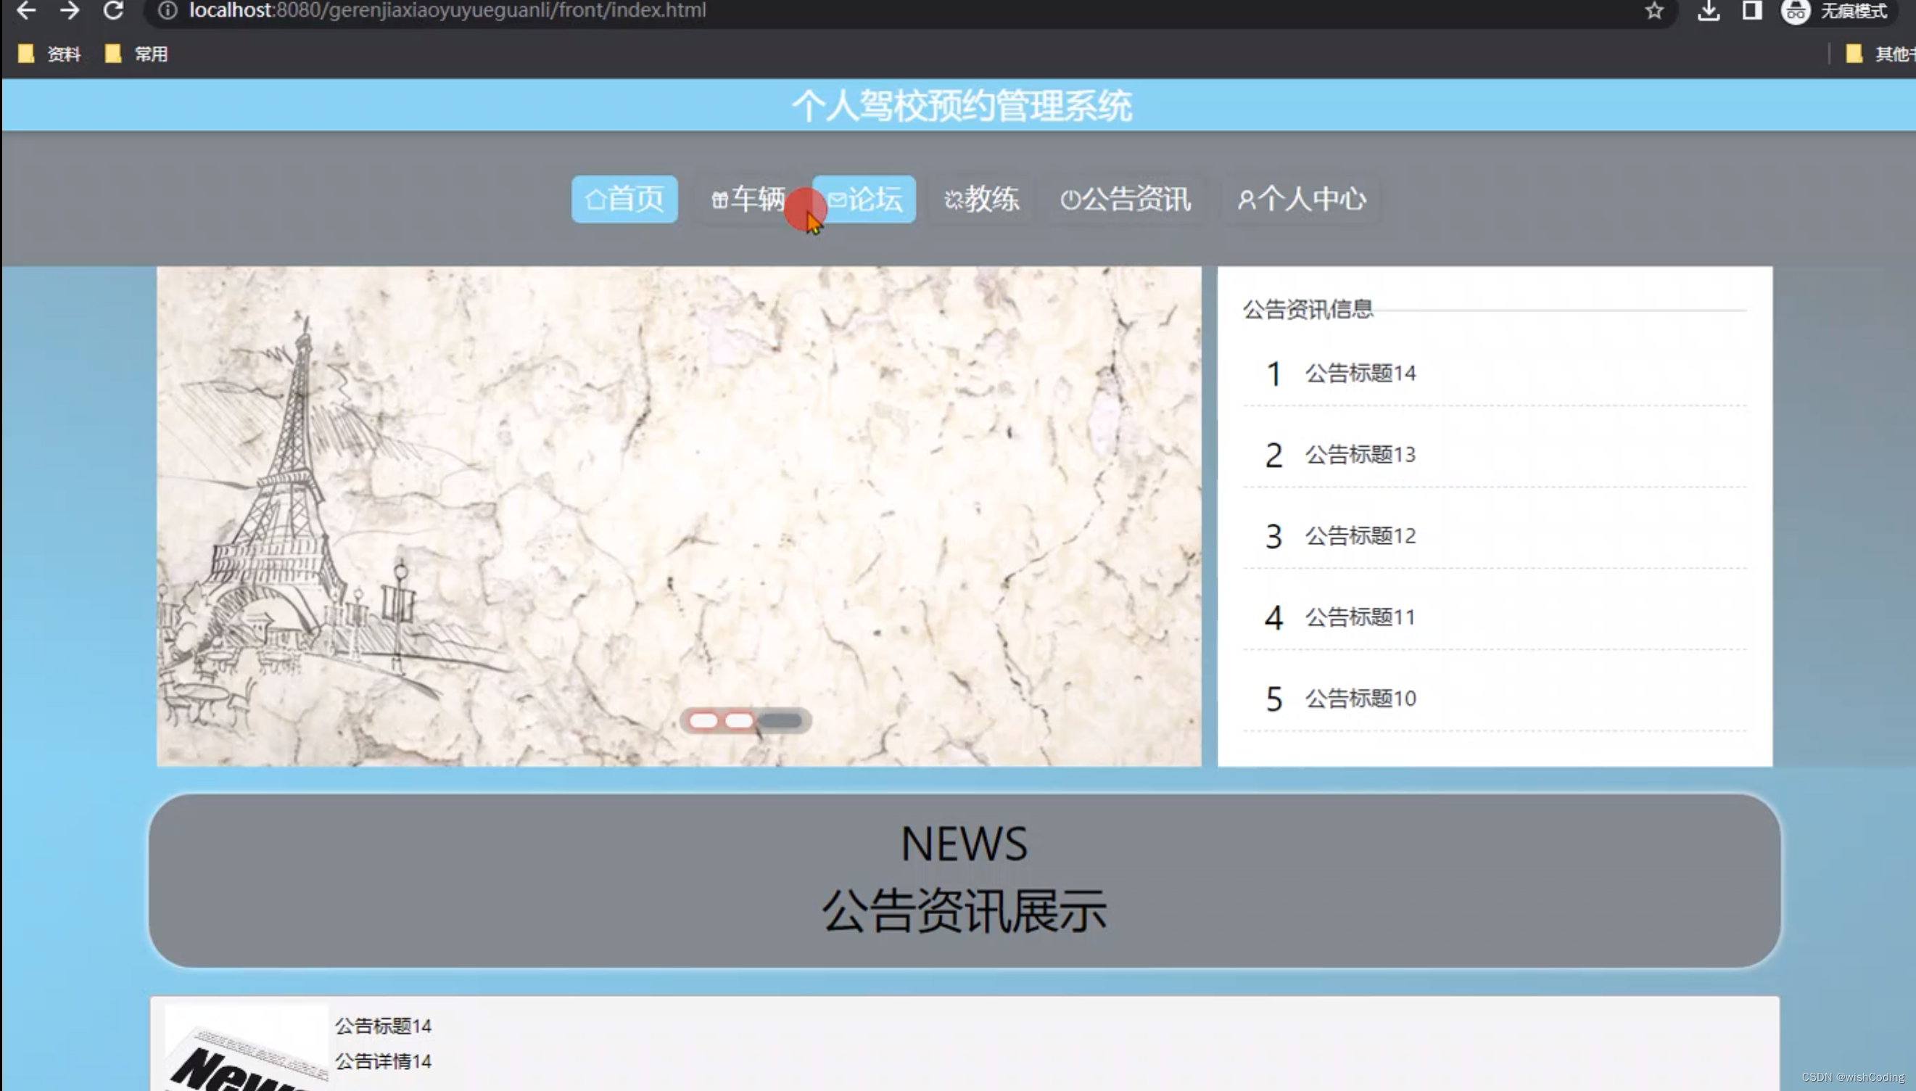This screenshot has height=1091, width=1916.
Task: Click the browser back navigation arrow
Action: click(25, 11)
